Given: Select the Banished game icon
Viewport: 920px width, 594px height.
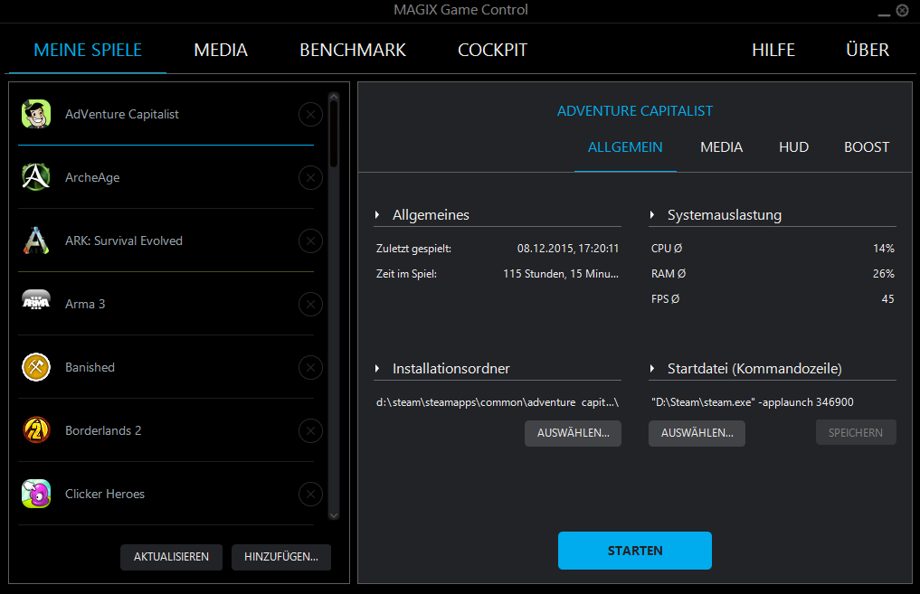Looking at the screenshot, I should (x=36, y=367).
